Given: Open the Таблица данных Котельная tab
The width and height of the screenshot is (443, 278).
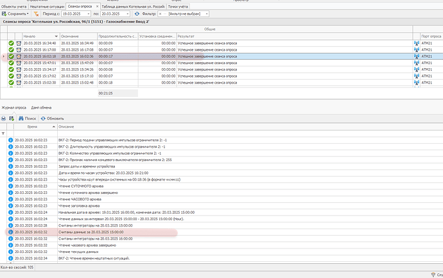Looking at the screenshot, I should pos(134,6).
